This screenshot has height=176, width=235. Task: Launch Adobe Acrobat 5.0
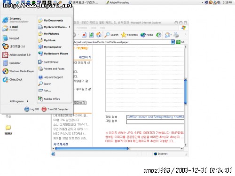click(16, 55)
